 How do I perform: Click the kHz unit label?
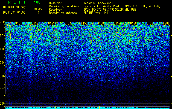(x=2, y=22)
